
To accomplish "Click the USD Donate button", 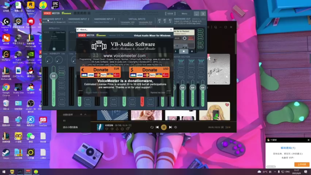I will 149,72.
